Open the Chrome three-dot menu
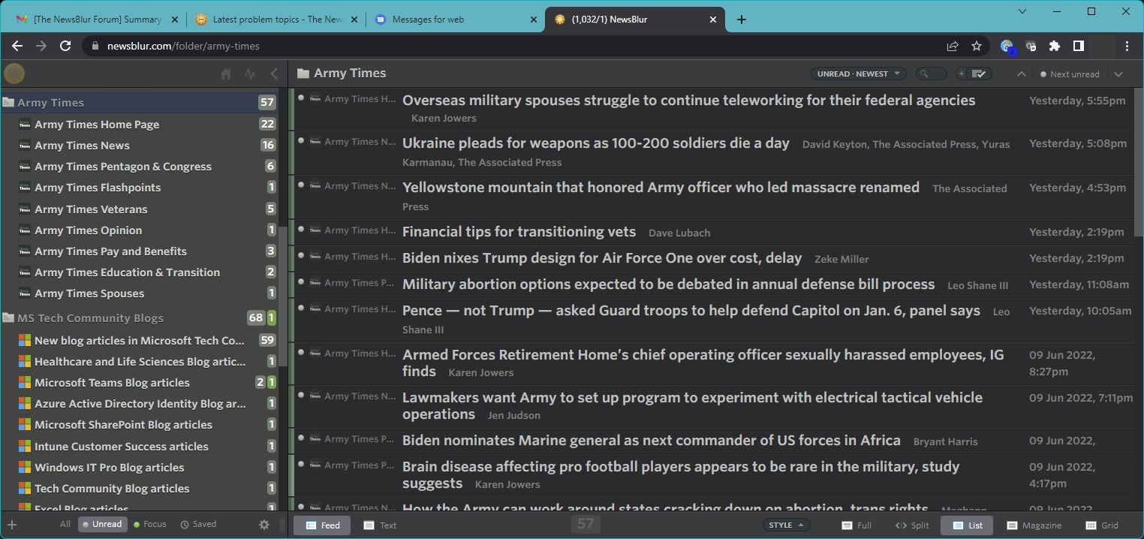 [x=1127, y=46]
